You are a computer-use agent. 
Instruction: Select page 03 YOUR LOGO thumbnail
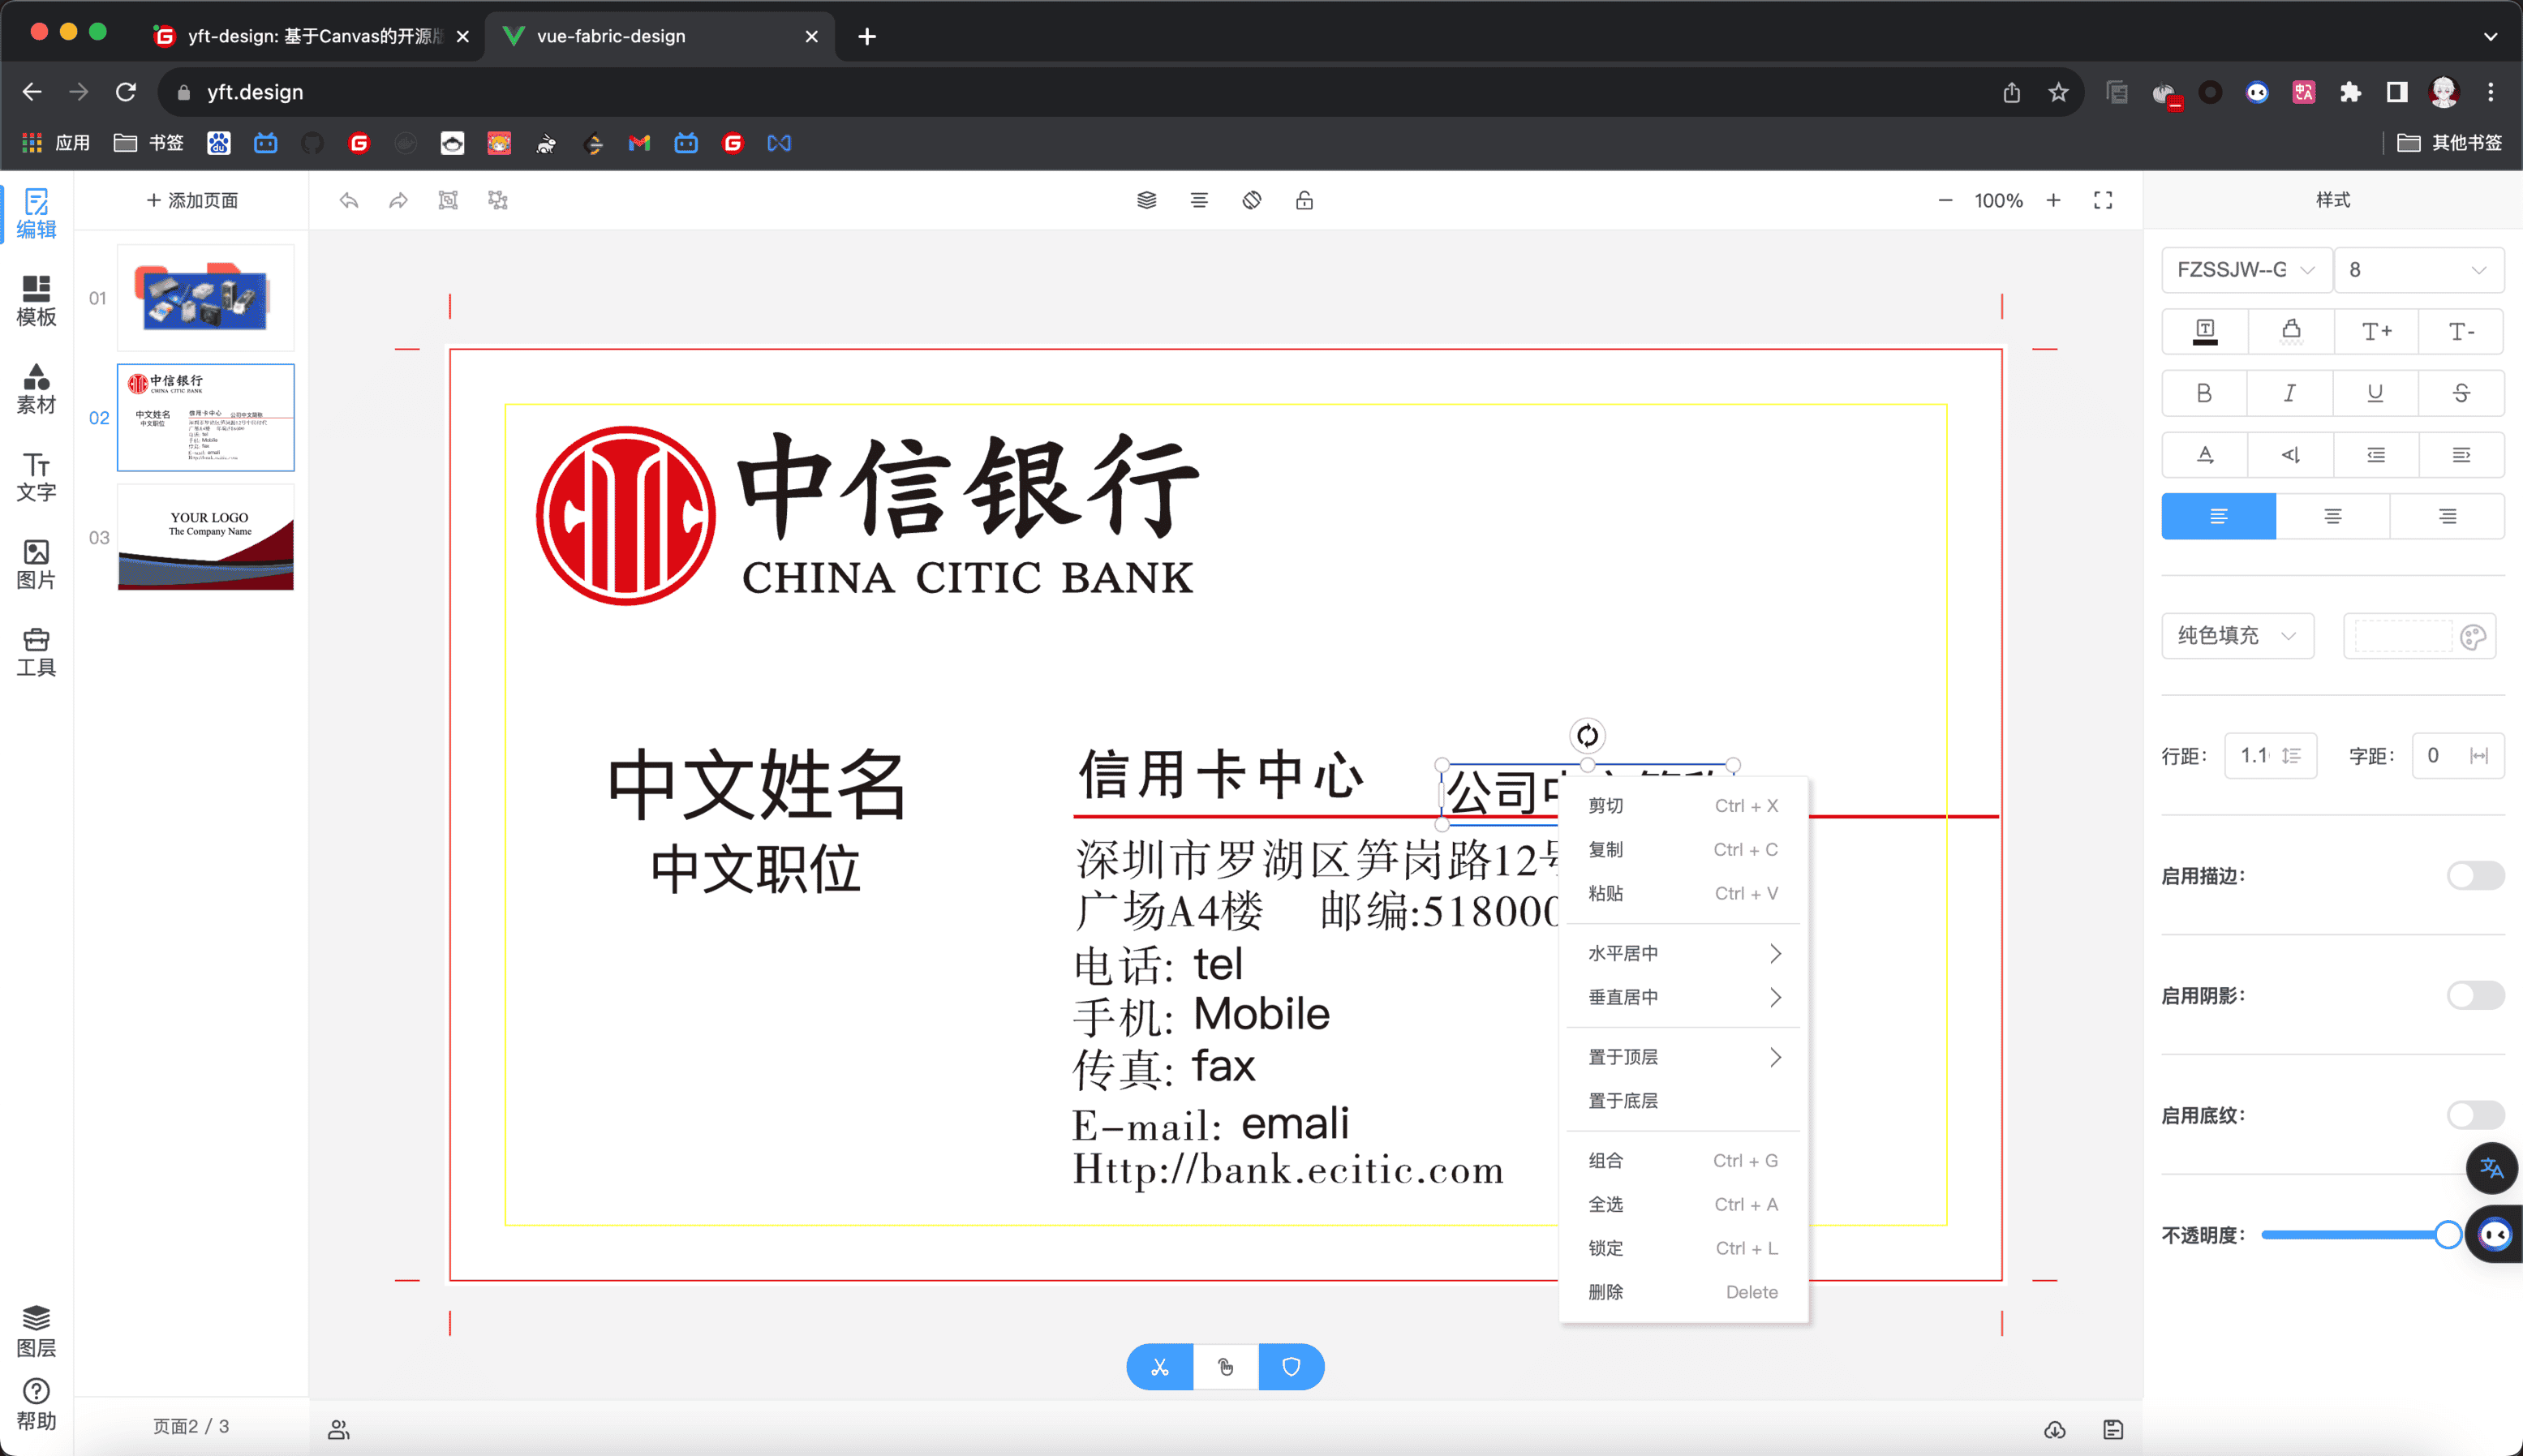(206, 537)
